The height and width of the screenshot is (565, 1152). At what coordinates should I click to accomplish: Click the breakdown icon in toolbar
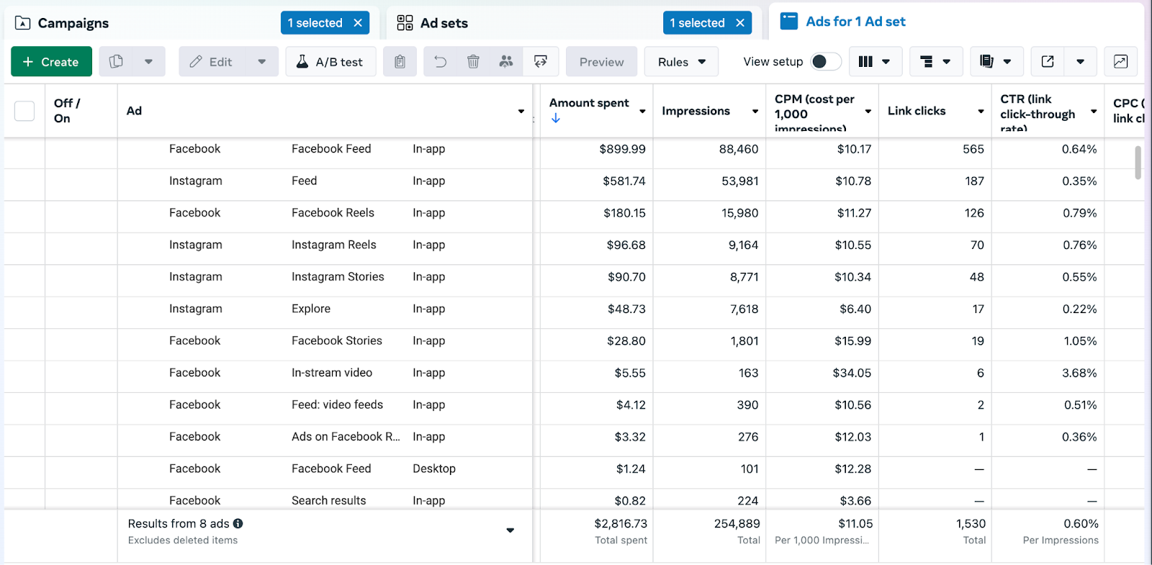click(x=927, y=62)
